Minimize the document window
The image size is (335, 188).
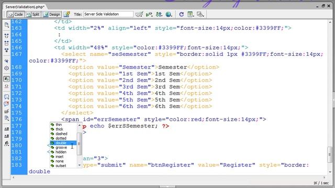[317, 6]
